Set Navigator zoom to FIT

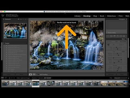pos(19,19)
